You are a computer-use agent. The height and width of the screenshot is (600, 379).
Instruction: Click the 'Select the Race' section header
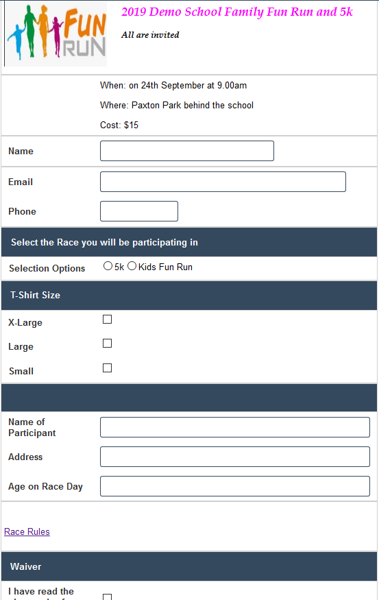(189, 242)
